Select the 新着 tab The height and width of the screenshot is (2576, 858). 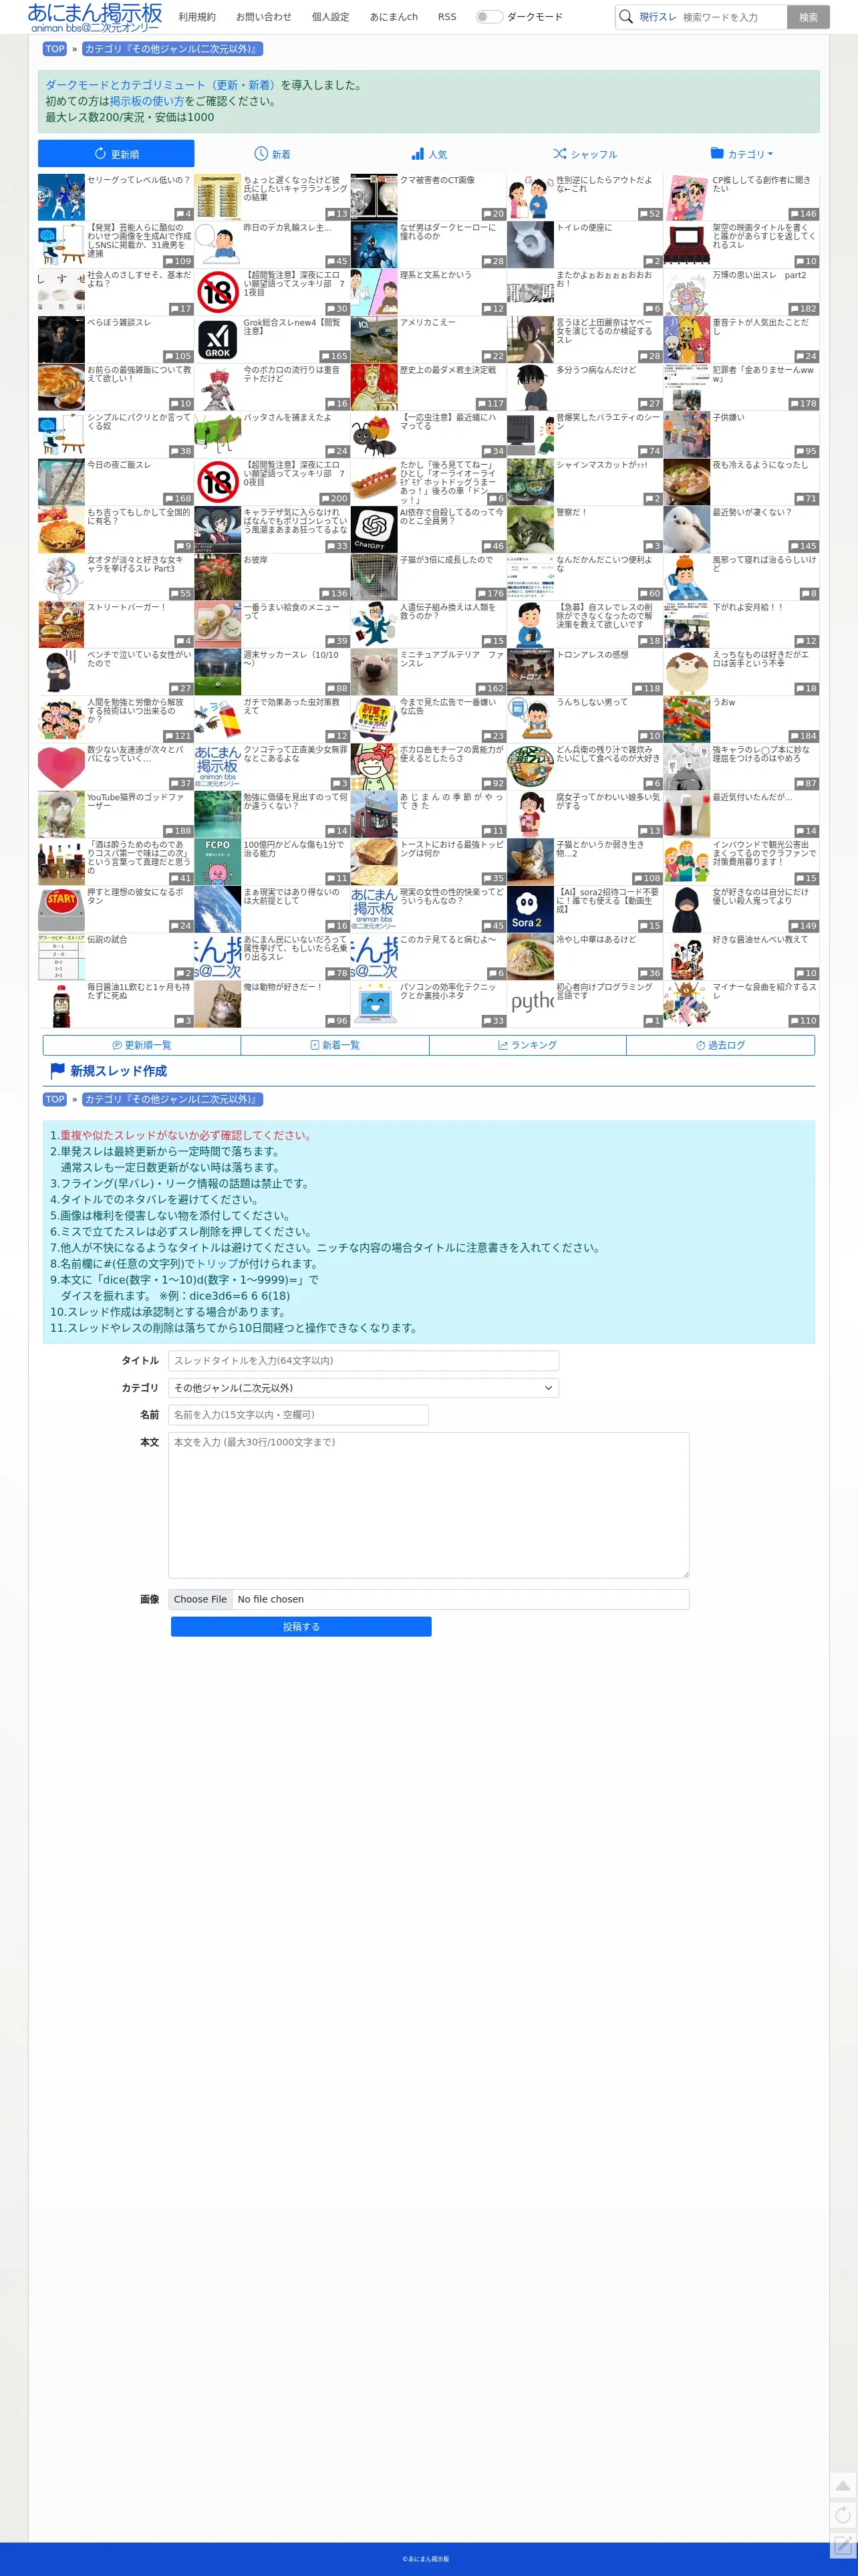pyautogui.click(x=272, y=154)
